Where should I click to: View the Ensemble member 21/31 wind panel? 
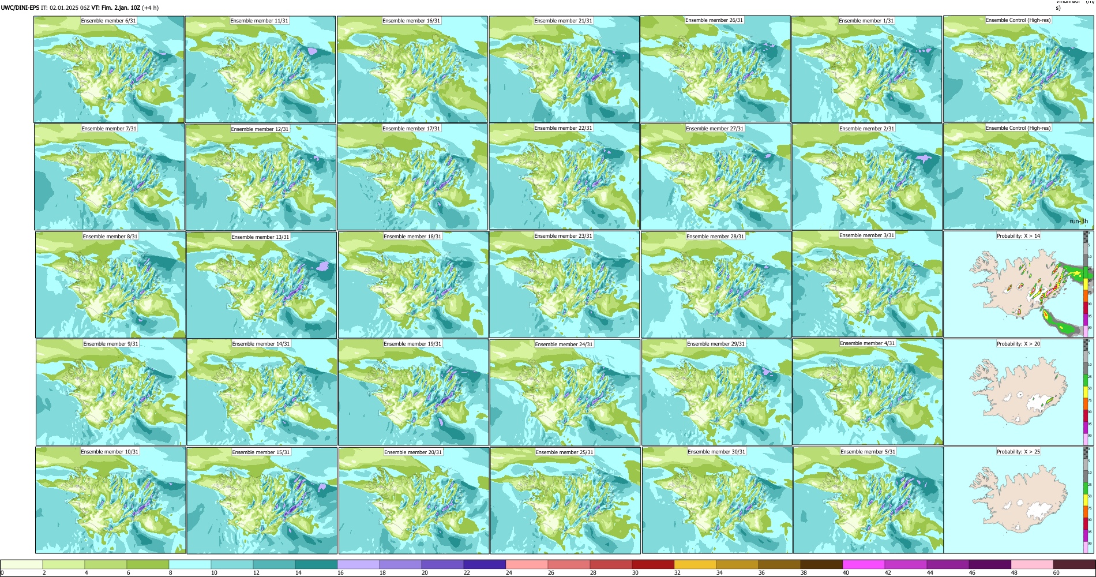tap(564, 69)
